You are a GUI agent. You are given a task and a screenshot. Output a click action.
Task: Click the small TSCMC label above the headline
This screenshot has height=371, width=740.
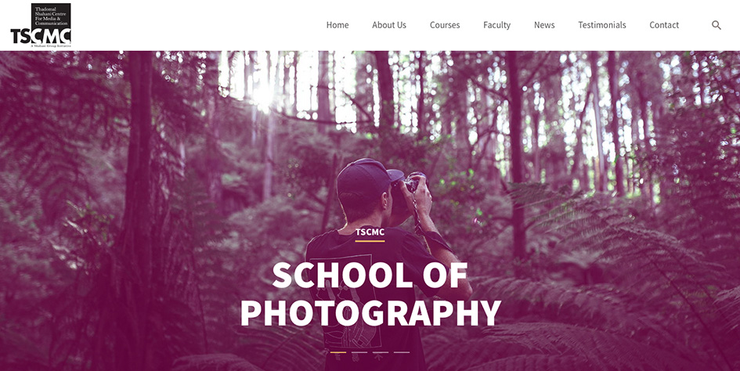(x=370, y=232)
